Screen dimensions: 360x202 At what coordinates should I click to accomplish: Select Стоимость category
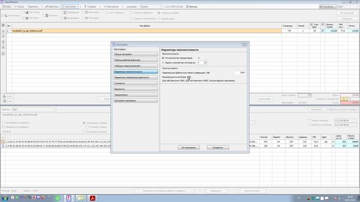[x=136, y=83]
